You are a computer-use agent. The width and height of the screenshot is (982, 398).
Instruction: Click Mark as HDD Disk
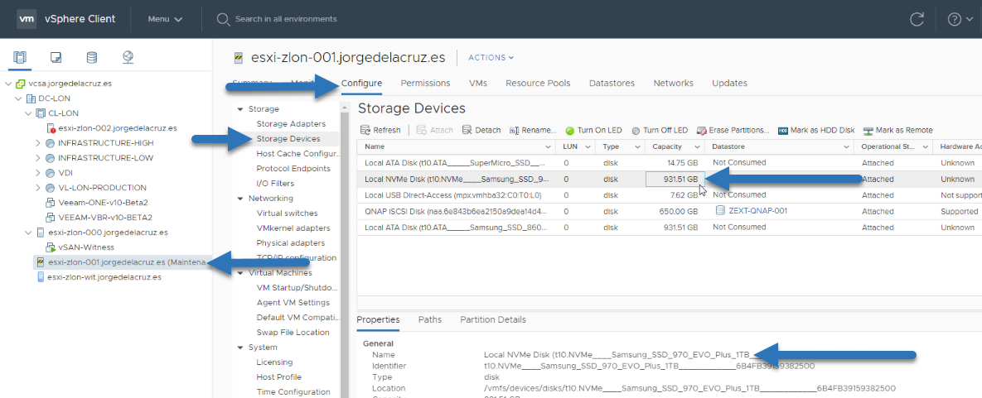click(x=816, y=130)
